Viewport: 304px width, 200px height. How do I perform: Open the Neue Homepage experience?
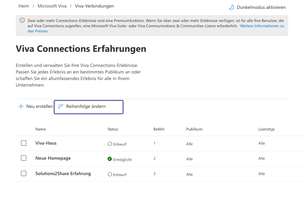click(x=53, y=158)
